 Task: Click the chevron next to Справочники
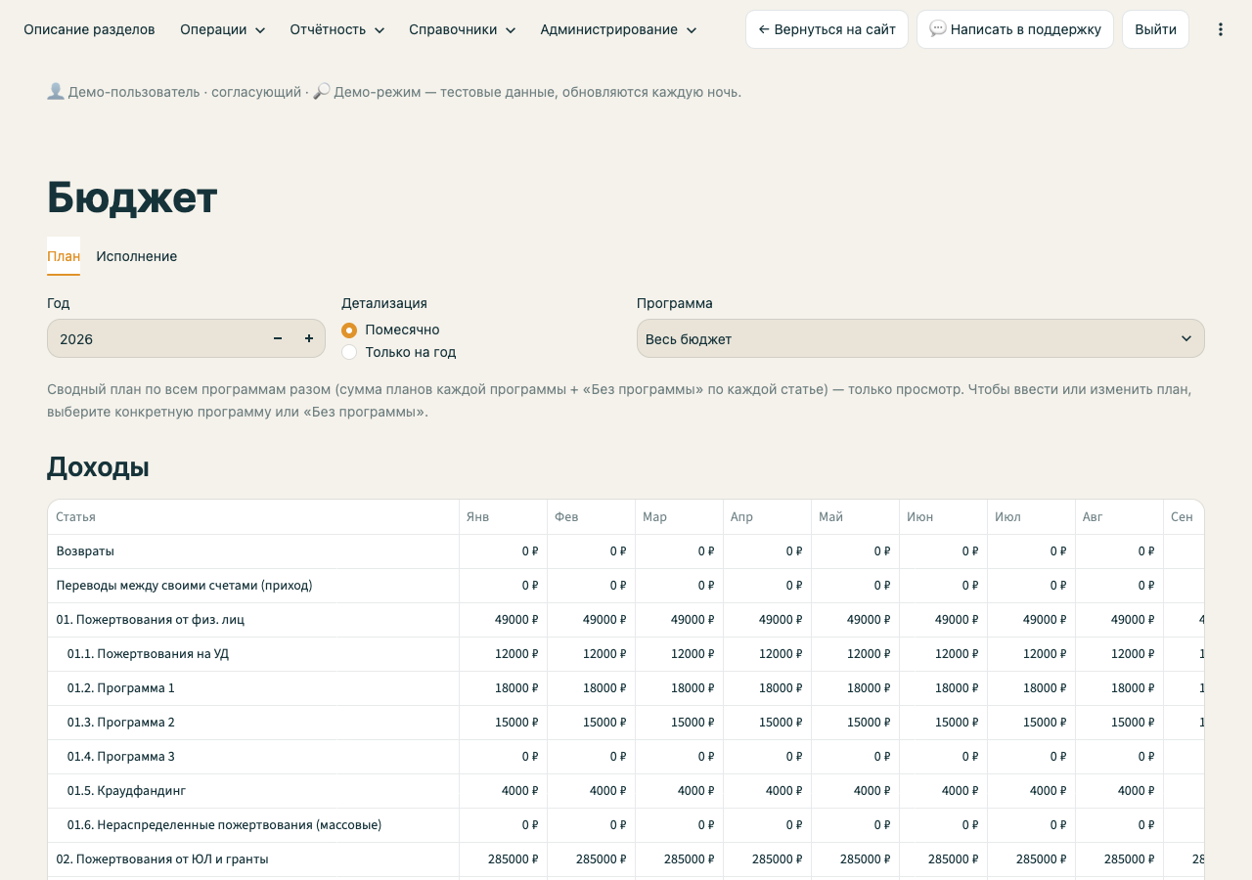[511, 30]
